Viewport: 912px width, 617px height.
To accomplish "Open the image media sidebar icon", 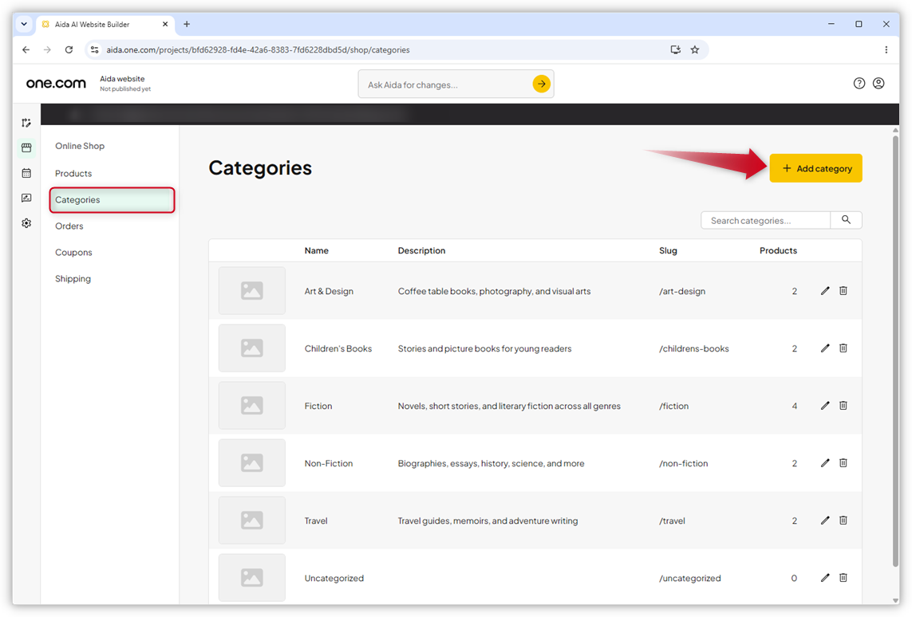I will pos(26,198).
